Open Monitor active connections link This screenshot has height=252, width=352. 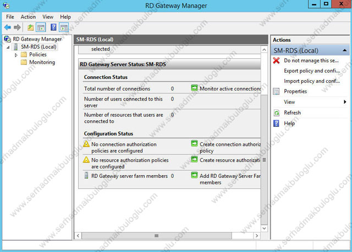(x=230, y=89)
